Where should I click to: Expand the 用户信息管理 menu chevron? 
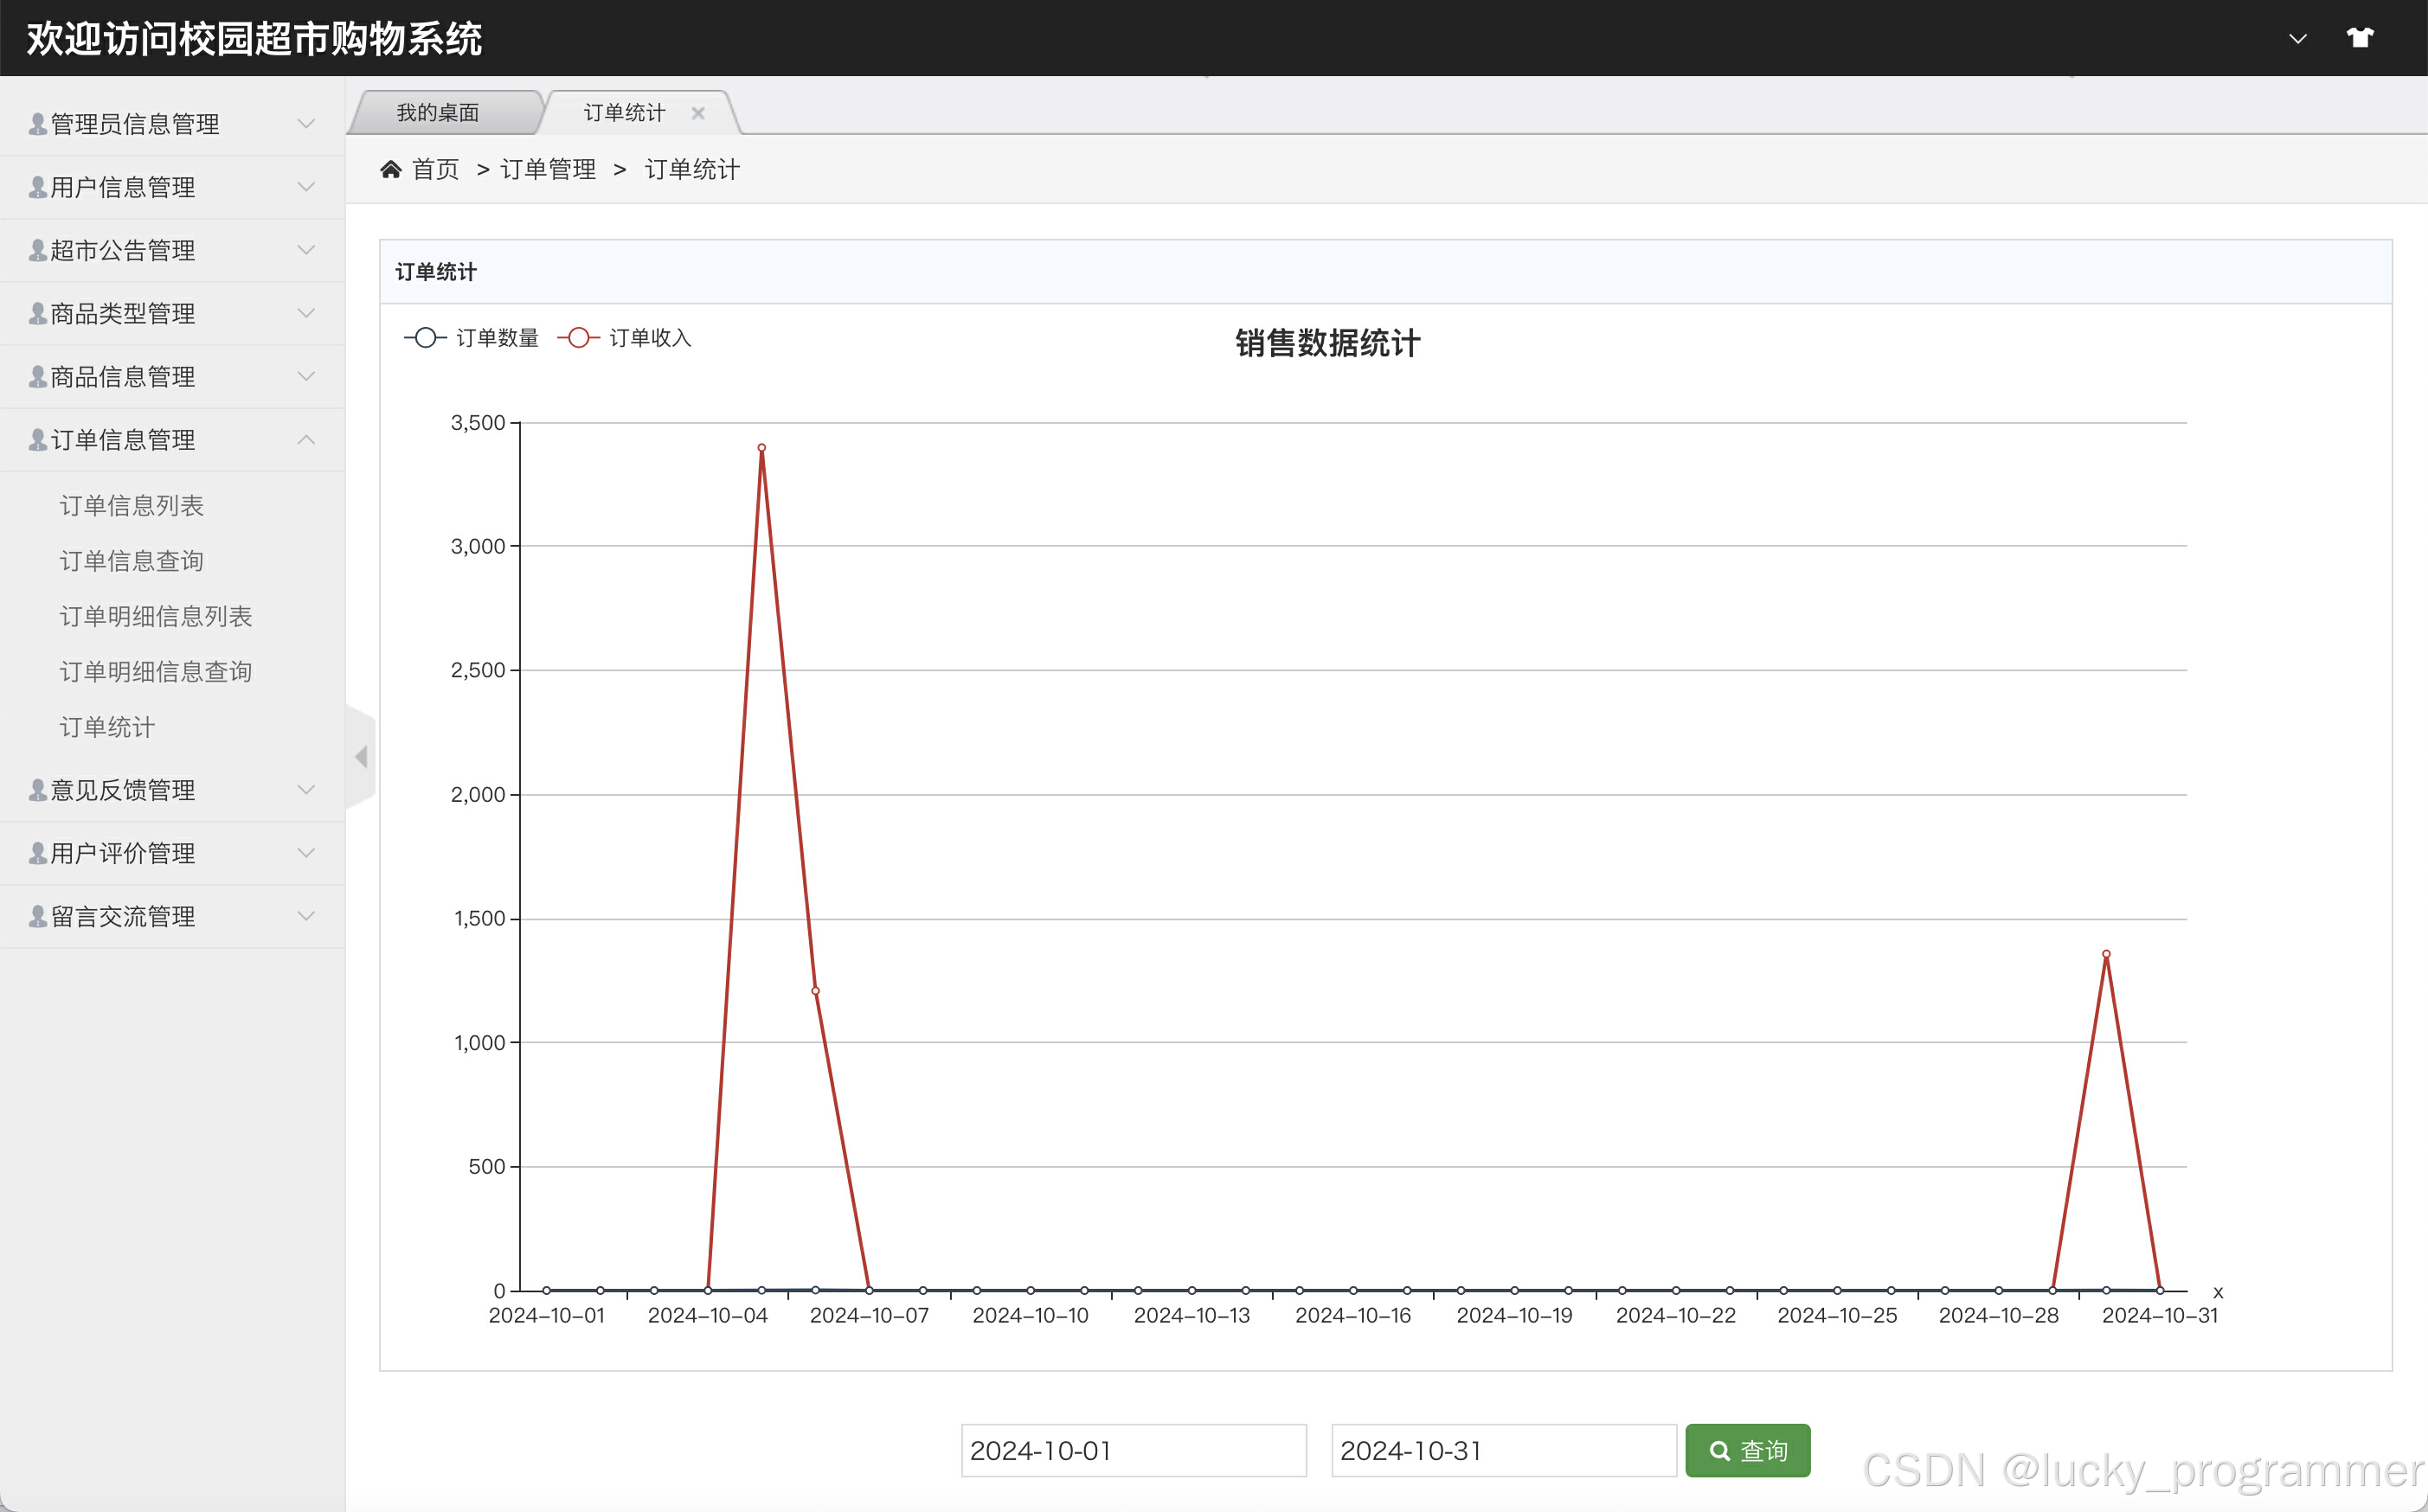pos(306,187)
